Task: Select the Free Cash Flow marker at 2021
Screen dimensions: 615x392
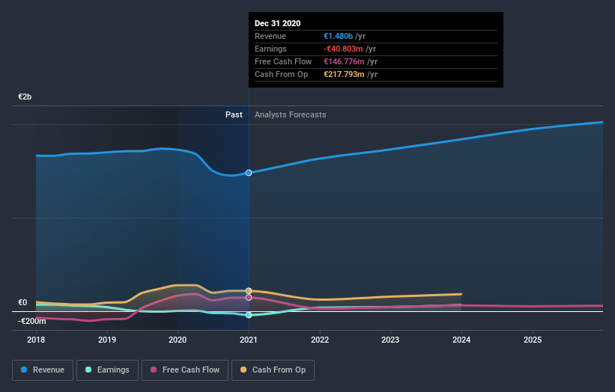Action: [249, 298]
